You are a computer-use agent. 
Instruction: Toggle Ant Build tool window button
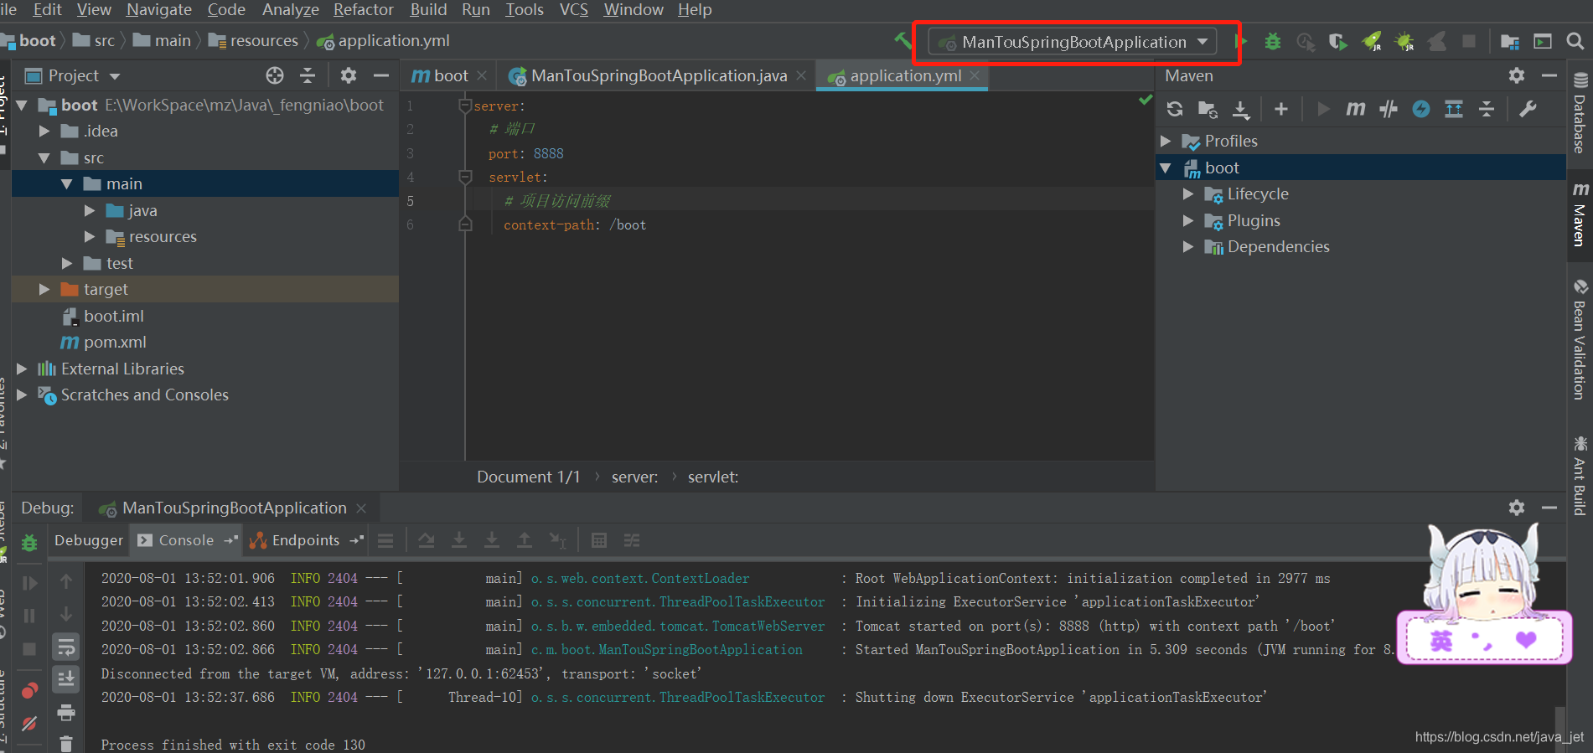tap(1580, 475)
